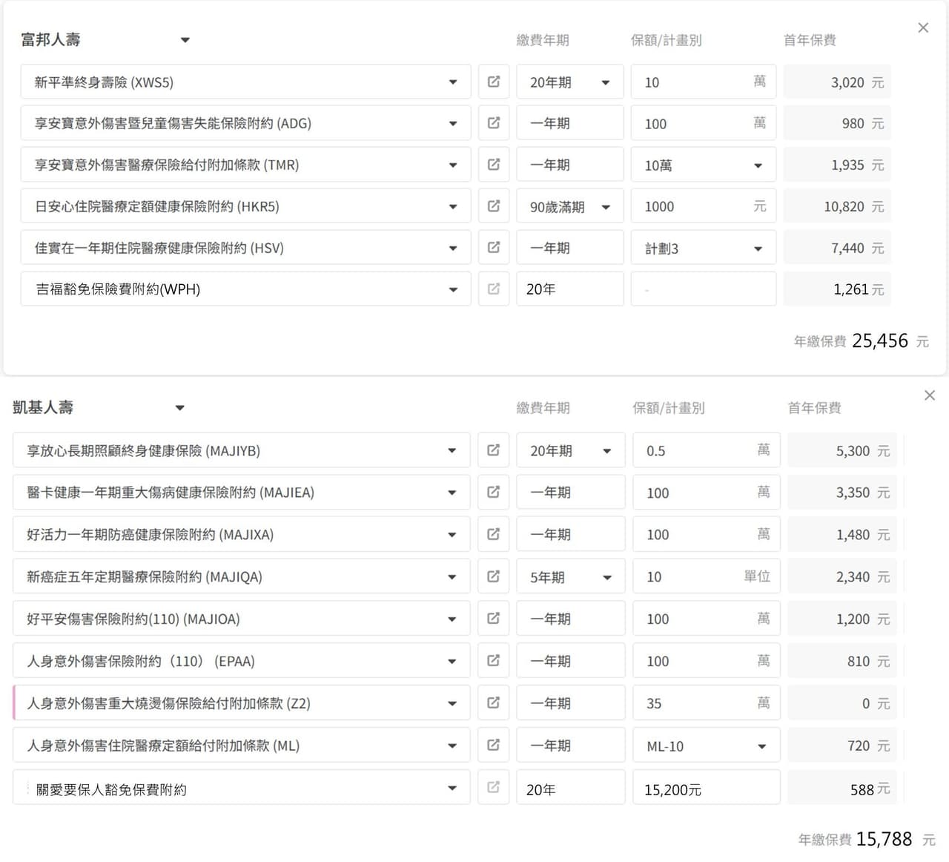Image resolution: width=949 pixels, height=862 pixels.
Task: Click 一年期 term field on ADG row
Action: [570, 123]
